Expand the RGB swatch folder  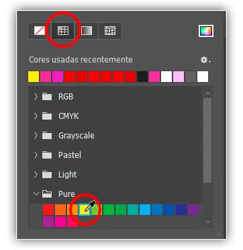36,97
